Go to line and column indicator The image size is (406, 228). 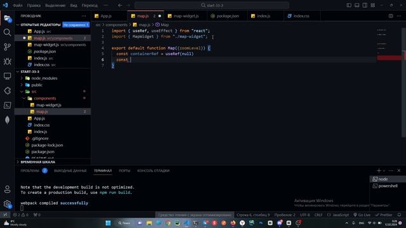tap(253, 215)
